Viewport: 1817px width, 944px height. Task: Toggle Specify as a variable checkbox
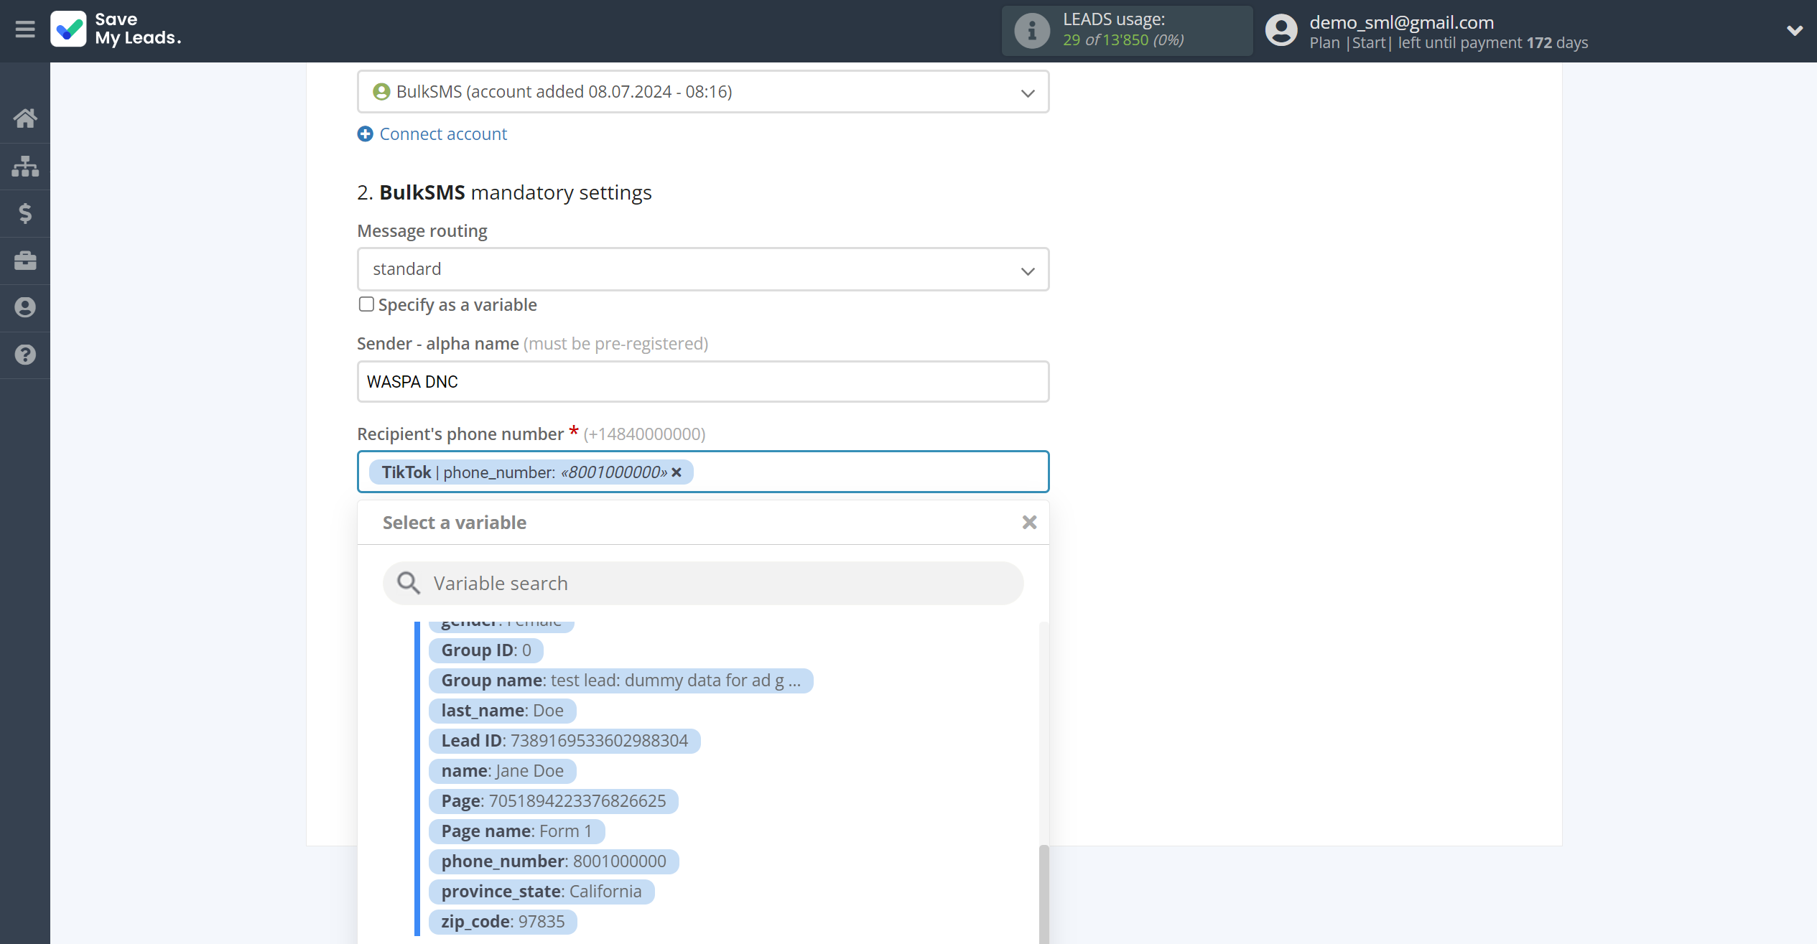366,304
